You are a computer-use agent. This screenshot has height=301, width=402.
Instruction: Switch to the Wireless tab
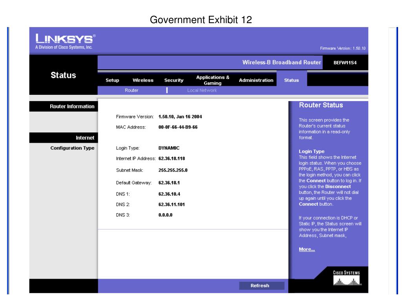click(143, 80)
